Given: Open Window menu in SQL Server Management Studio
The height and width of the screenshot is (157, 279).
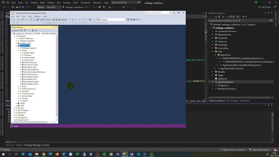Looking at the screenshot, I should [37, 17].
